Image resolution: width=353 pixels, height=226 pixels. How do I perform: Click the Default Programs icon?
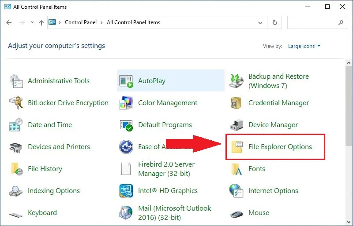point(126,125)
